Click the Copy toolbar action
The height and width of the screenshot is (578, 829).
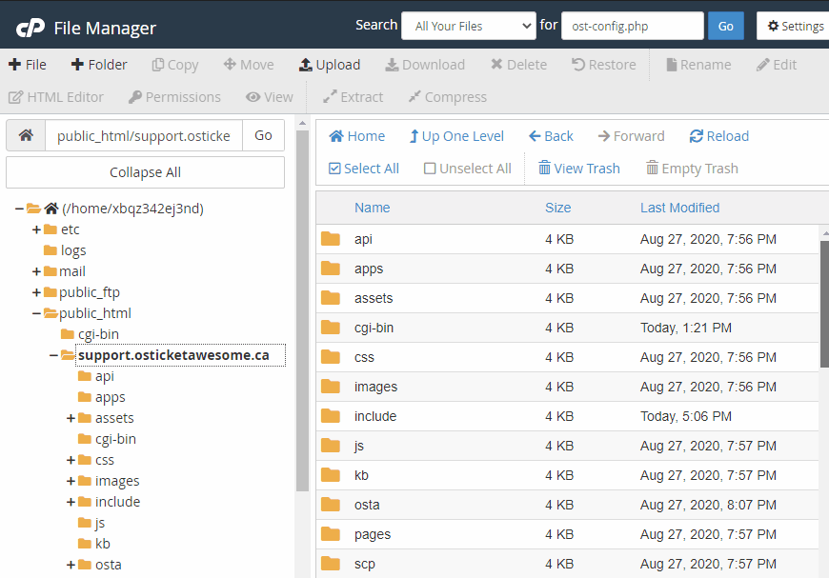click(x=175, y=65)
